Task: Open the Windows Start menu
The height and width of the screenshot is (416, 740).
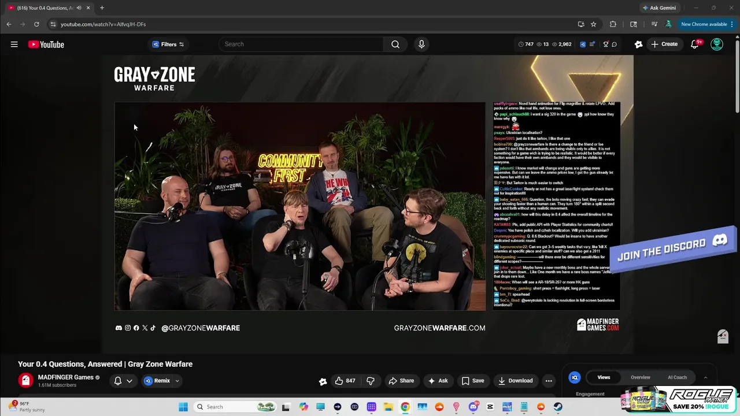Action: (x=183, y=407)
